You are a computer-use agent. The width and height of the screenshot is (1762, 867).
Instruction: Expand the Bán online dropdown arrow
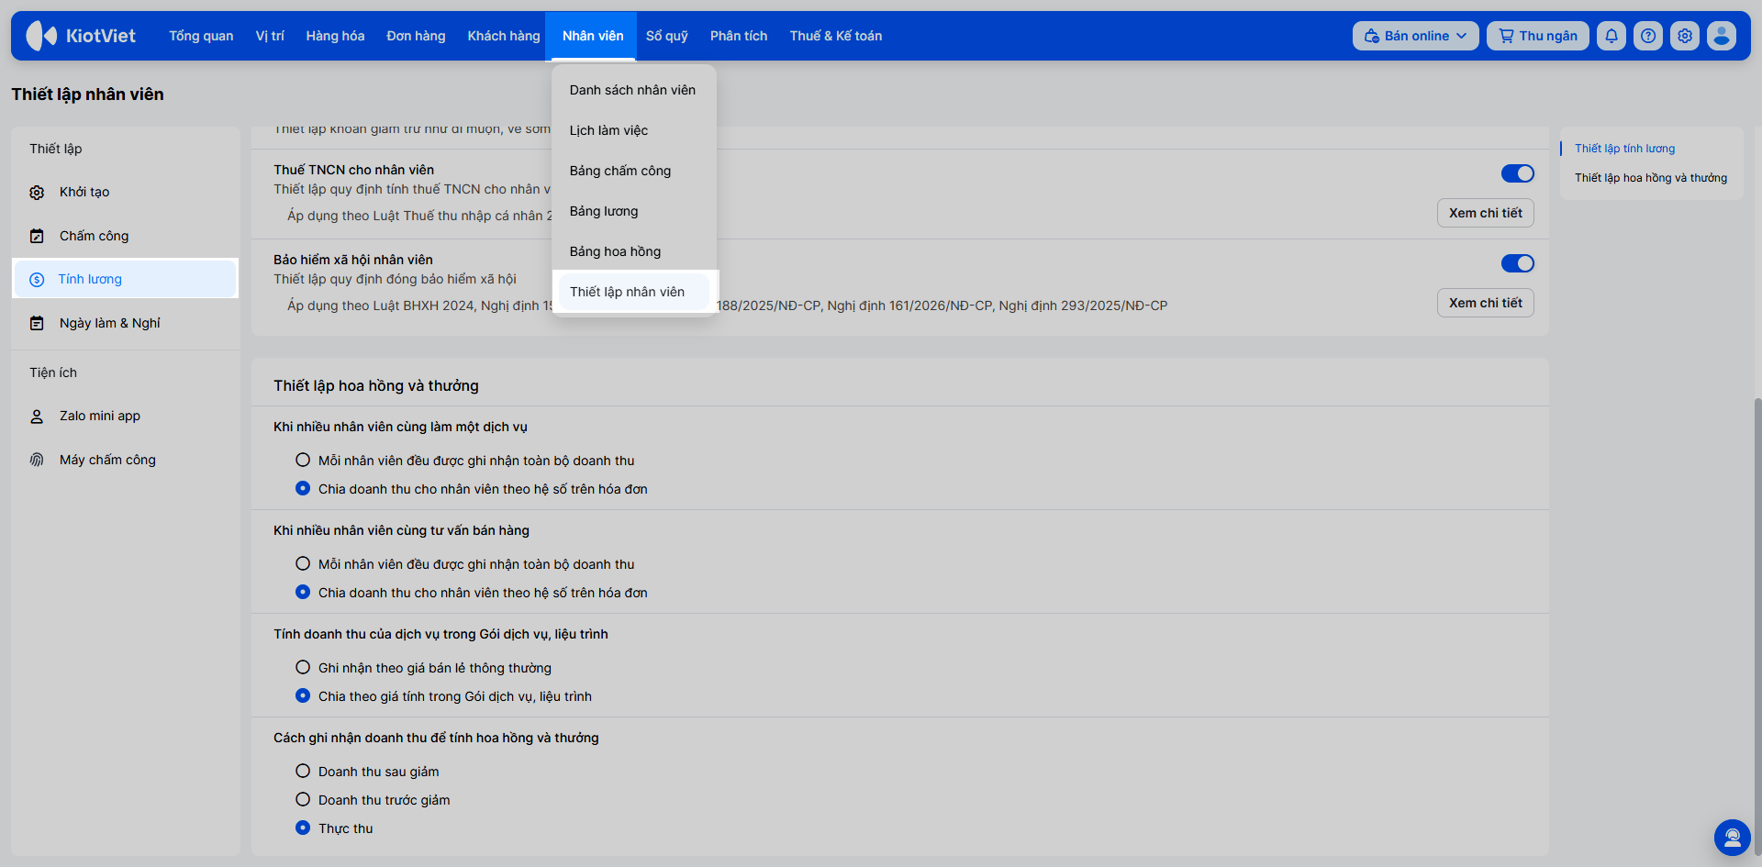1462,36
